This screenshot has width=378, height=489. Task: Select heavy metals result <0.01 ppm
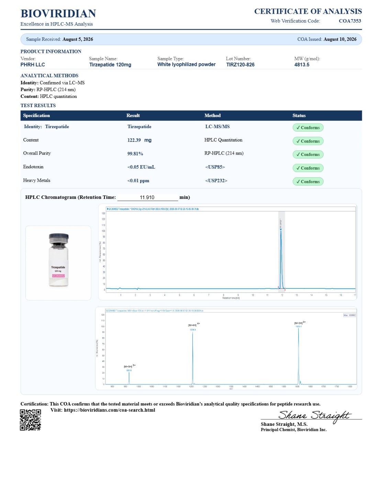pyautogui.click(x=138, y=181)
